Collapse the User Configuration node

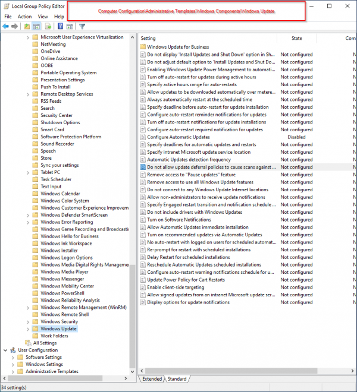[x=5, y=350]
